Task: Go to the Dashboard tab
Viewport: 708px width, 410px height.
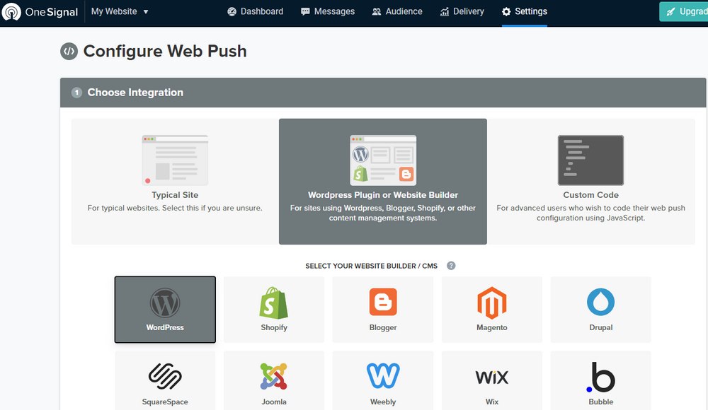Action: pyautogui.click(x=255, y=12)
